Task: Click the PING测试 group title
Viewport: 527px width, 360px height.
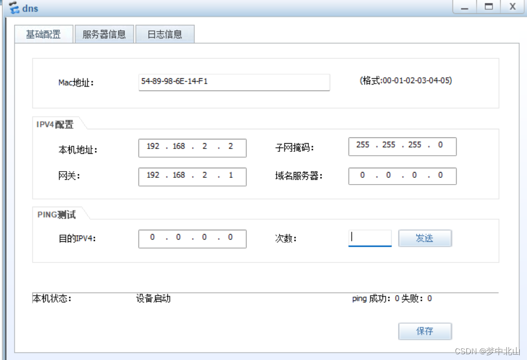Action: click(56, 215)
